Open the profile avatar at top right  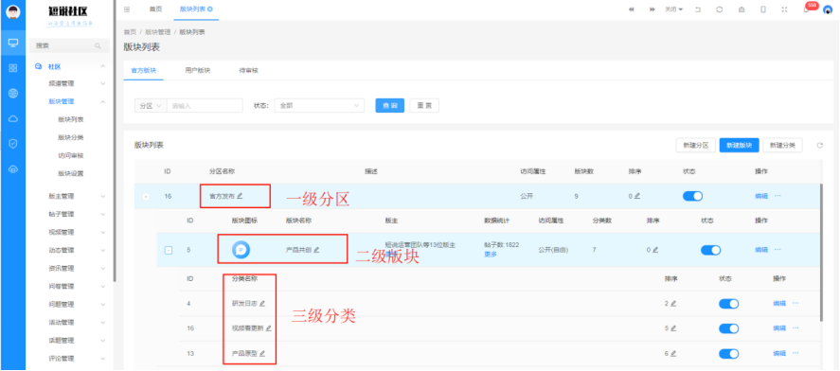coord(828,9)
